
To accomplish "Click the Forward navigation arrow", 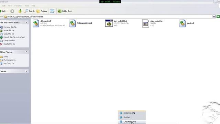I will [12, 11].
